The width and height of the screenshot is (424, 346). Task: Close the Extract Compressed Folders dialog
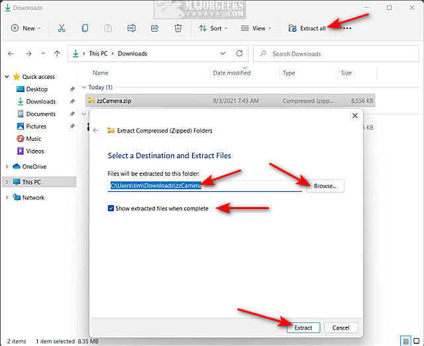click(355, 116)
